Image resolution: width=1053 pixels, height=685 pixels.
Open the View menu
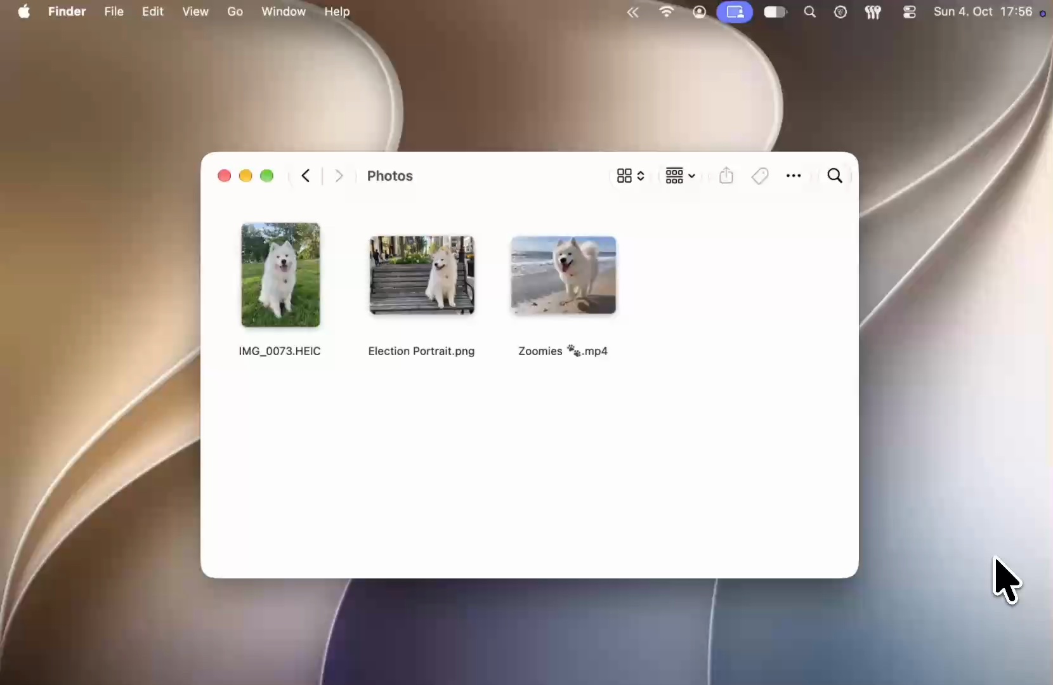(x=195, y=11)
